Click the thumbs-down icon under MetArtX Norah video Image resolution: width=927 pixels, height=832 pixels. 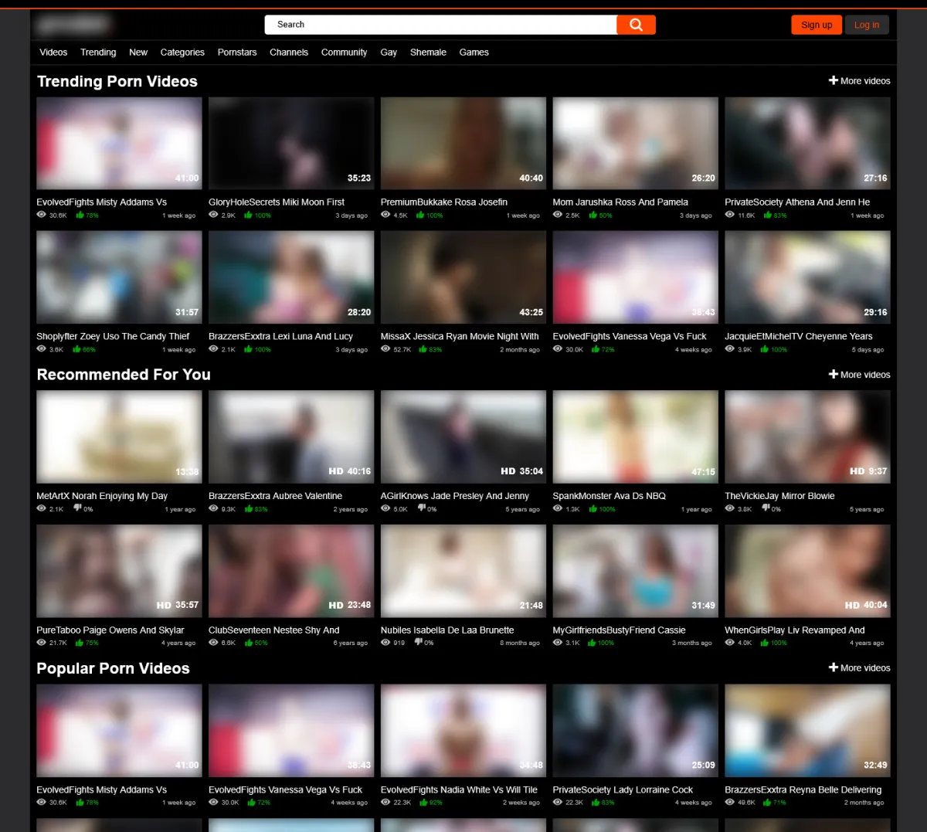pyautogui.click(x=77, y=508)
